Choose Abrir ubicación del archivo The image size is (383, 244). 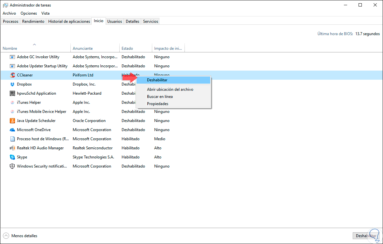coord(173,89)
